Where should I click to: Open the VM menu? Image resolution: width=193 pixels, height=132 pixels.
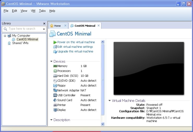[x=33, y=11]
